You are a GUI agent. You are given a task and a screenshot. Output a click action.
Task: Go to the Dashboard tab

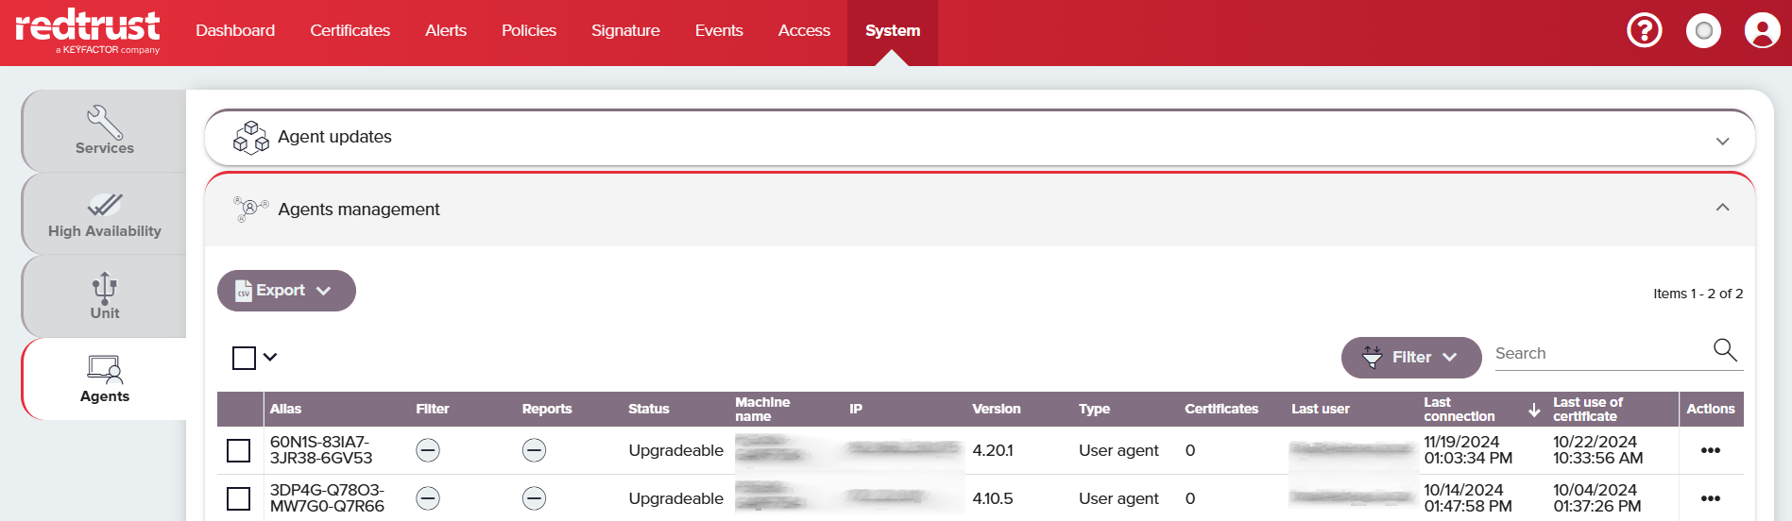[235, 30]
